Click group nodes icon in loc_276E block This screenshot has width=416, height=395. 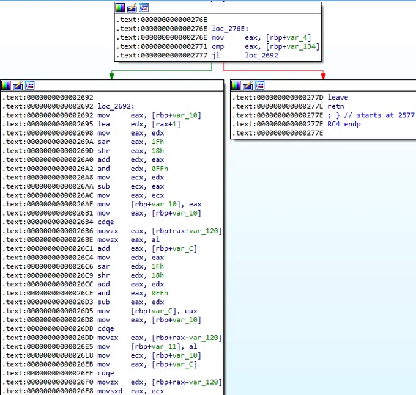144,8
